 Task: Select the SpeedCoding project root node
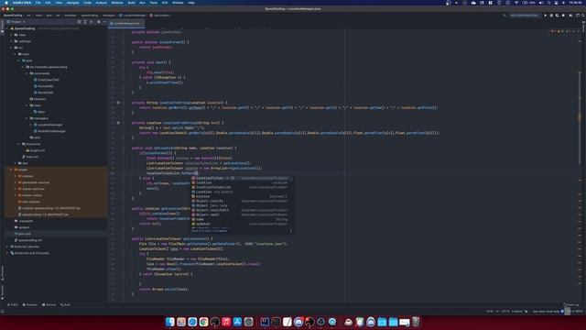(x=23, y=28)
